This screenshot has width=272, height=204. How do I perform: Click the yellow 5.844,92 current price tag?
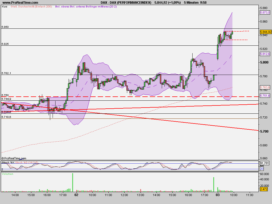pyautogui.click(x=265, y=32)
